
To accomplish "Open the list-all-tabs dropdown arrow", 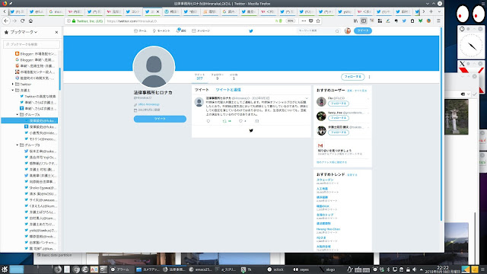I will coord(439,11).
